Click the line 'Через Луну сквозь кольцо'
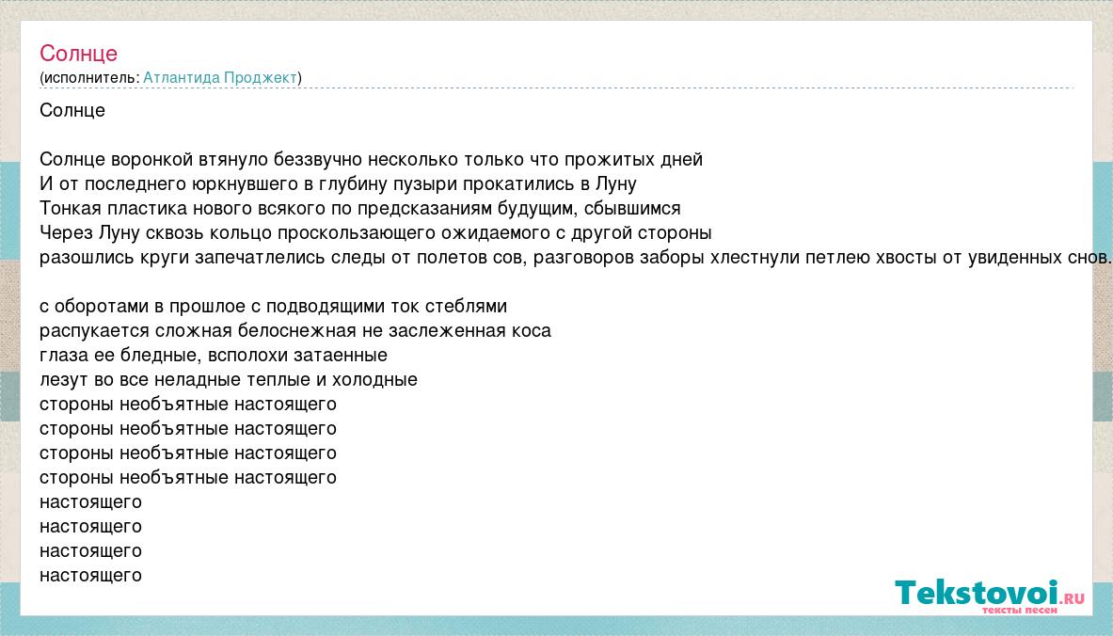Screen dimensions: 1113x636 (375, 232)
